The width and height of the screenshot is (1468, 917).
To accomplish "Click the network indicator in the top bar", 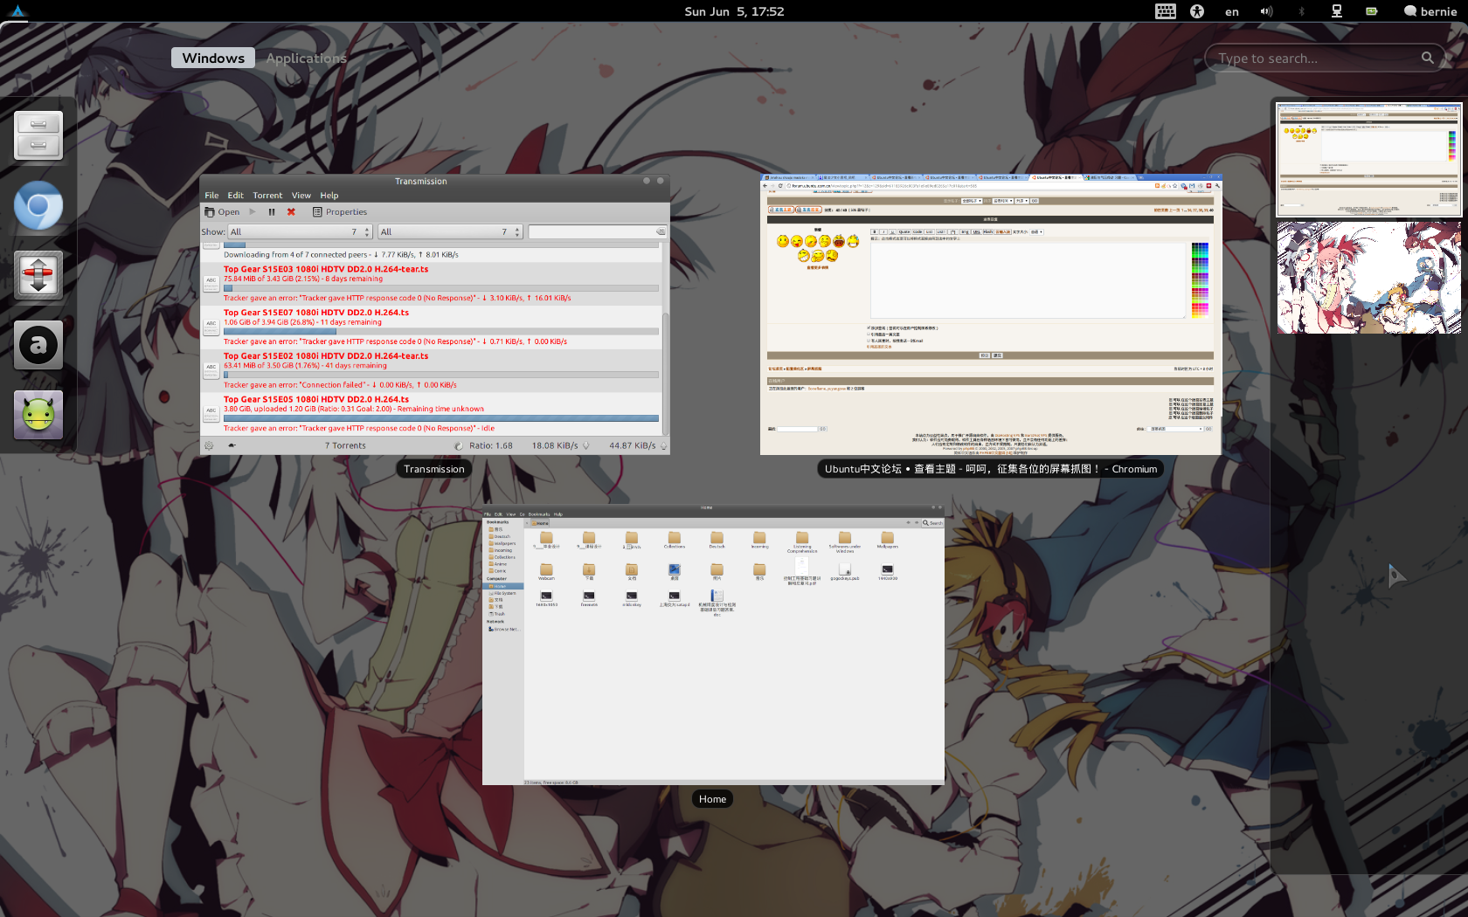I will [1336, 11].
